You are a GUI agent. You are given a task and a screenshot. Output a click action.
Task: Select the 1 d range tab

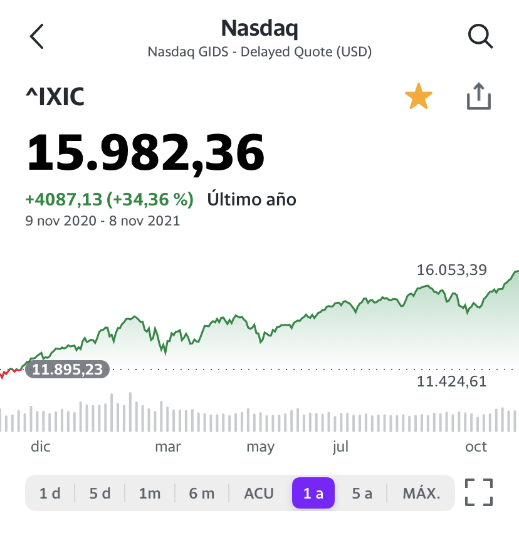click(x=50, y=494)
